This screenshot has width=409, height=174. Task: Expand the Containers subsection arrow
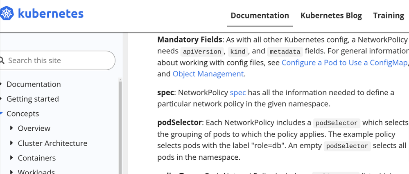(x=11, y=158)
